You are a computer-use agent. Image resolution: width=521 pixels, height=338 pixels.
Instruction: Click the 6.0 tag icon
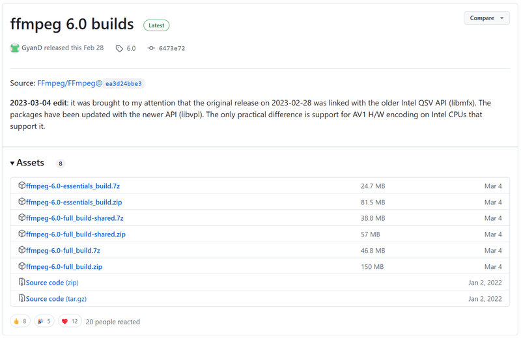(119, 48)
